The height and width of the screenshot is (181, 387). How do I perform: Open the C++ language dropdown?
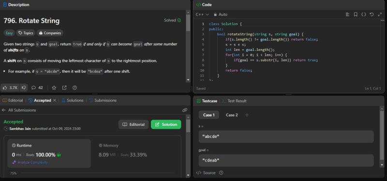202,15
